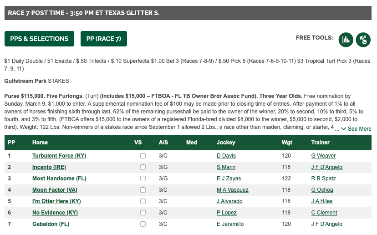Viewport: 377px width, 235px height.
Task: View trainer G Weaver profile
Action: click(x=323, y=156)
